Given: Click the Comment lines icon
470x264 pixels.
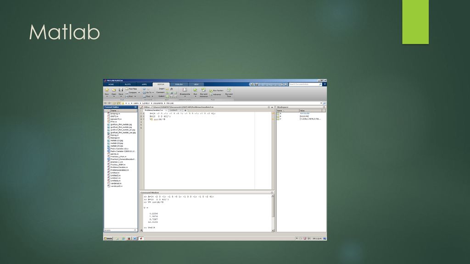Looking at the screenshot, I should (x=167, y=93).
